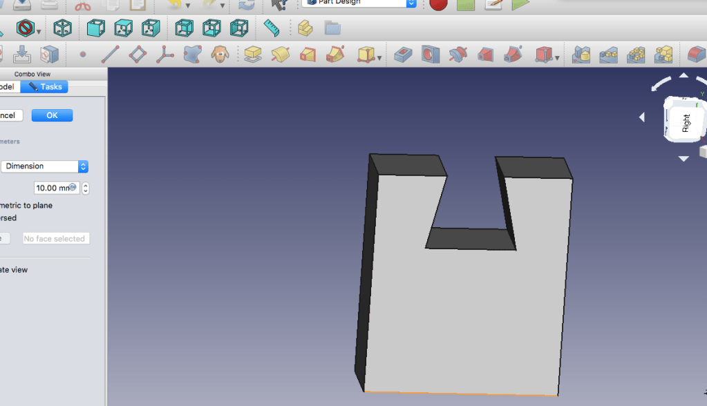Expand the additive primitive dropdown arrow
Screen dimensions: 707x406
pos(380,58)
